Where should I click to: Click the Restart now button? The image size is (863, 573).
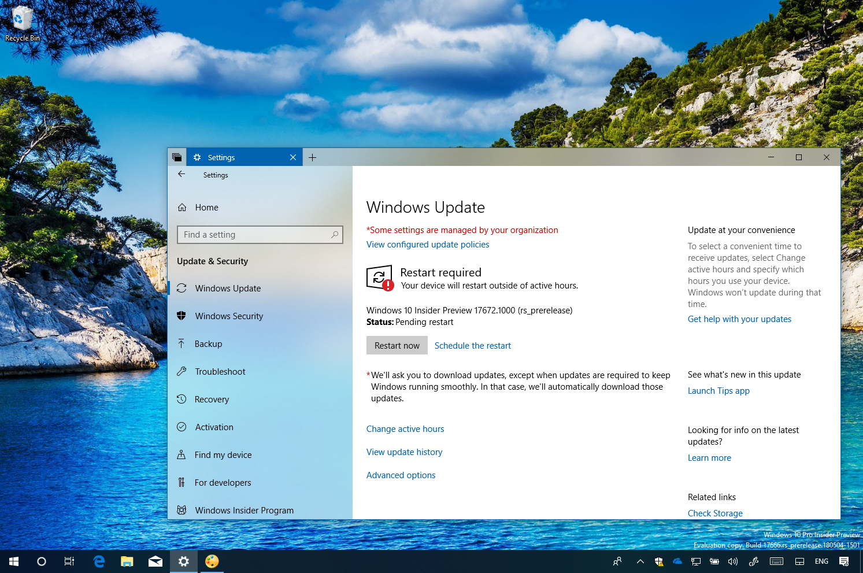pyautogui.click(x=397, y=345)
